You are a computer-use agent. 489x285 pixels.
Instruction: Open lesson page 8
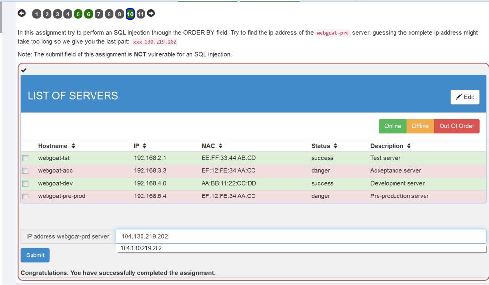coord(109,14)
